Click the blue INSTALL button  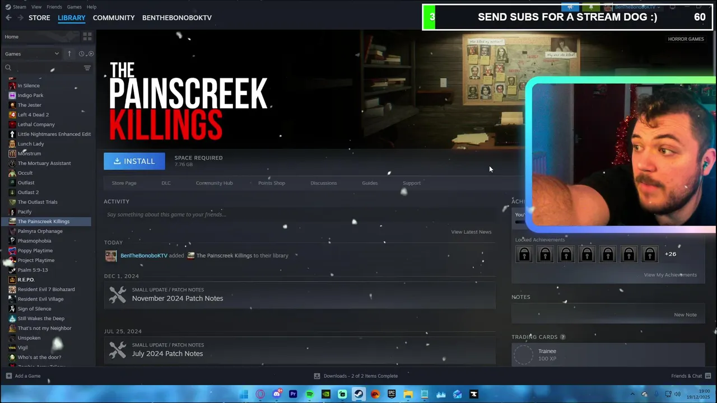[134, 161]
